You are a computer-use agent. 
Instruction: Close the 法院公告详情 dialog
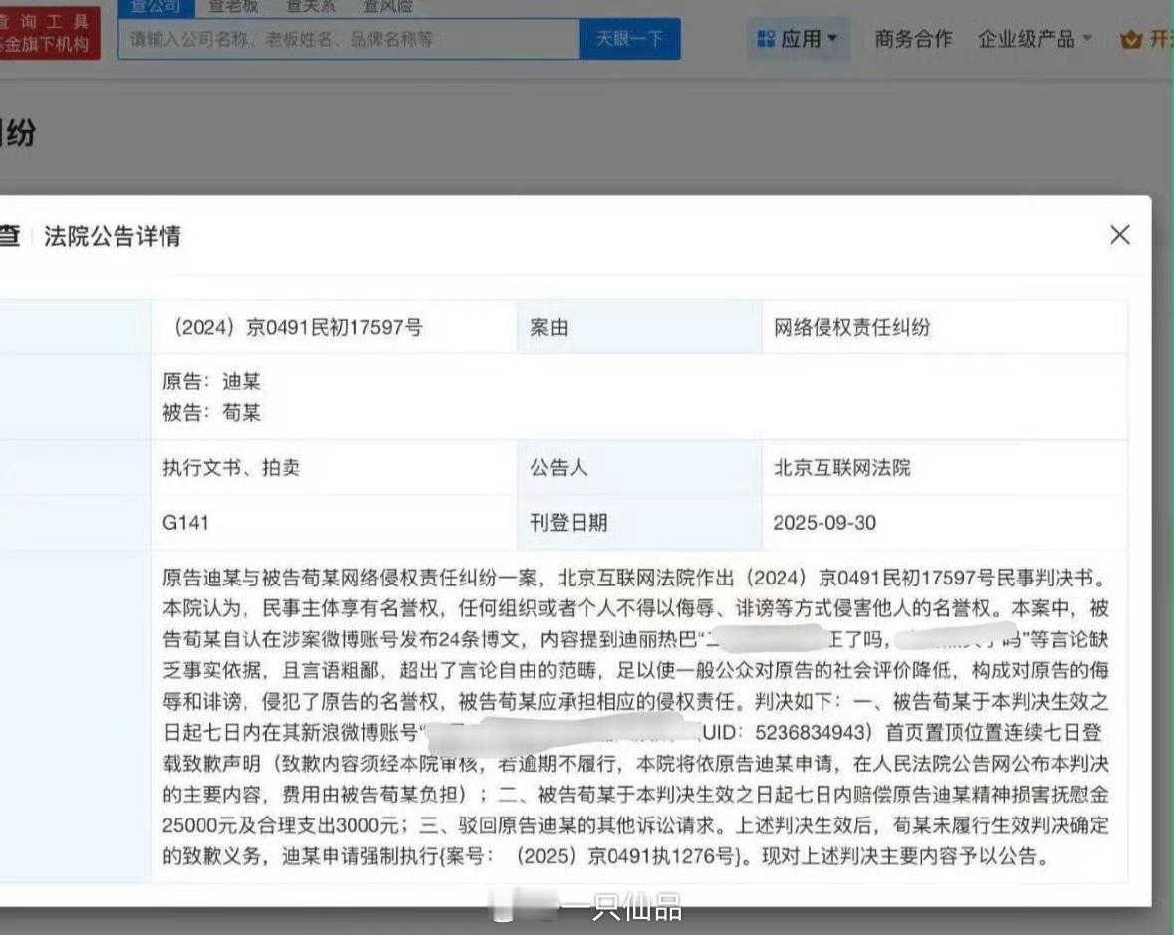[1119, 235]
